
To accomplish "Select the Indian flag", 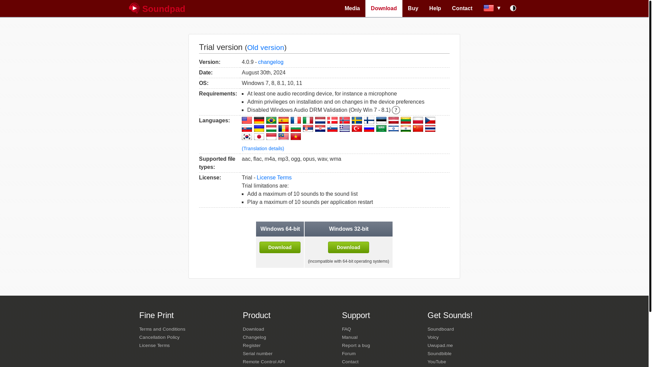I will point(406,128).
